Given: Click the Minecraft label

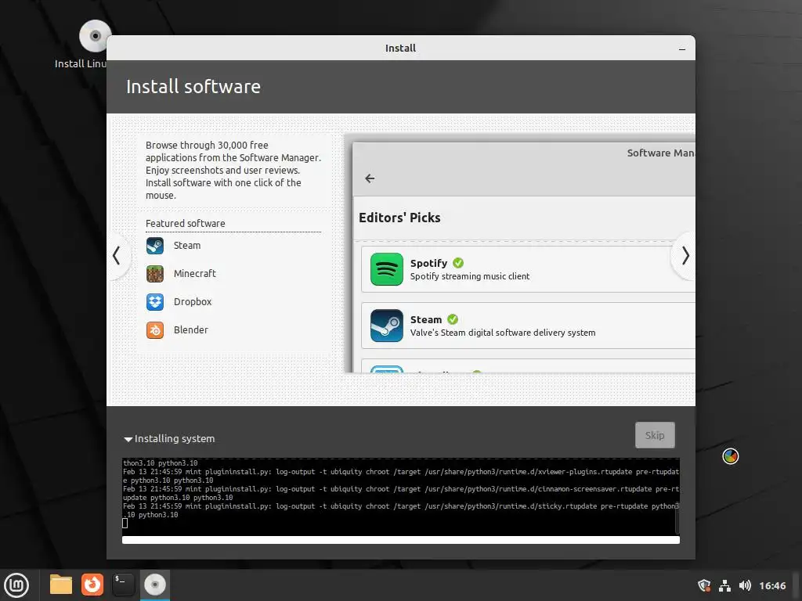Looking at the screenshot, I should 195,274.
